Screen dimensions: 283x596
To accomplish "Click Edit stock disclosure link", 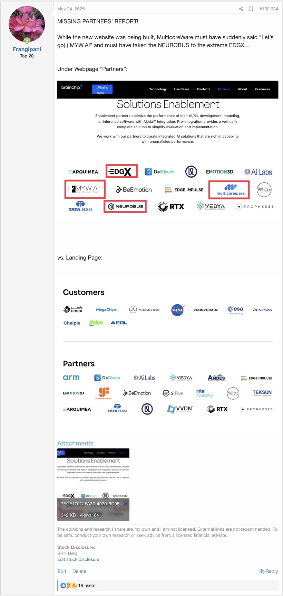I will (x=78, y=559).
